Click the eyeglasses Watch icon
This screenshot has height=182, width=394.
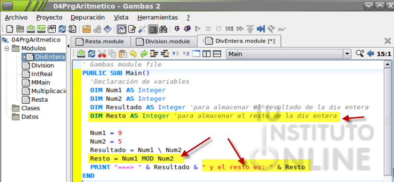point(282,29)
